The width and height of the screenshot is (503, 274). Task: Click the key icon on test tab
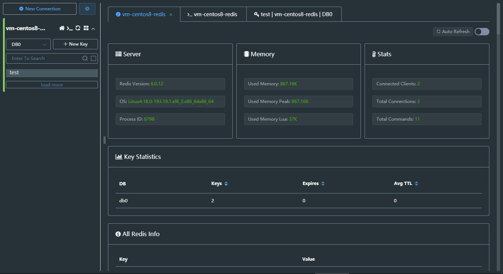pyautogui.click(x=256, y=14)
